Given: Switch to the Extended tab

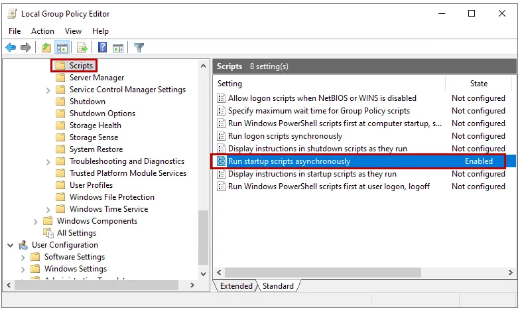Looking at the screenshot, I should coord(236,286).
